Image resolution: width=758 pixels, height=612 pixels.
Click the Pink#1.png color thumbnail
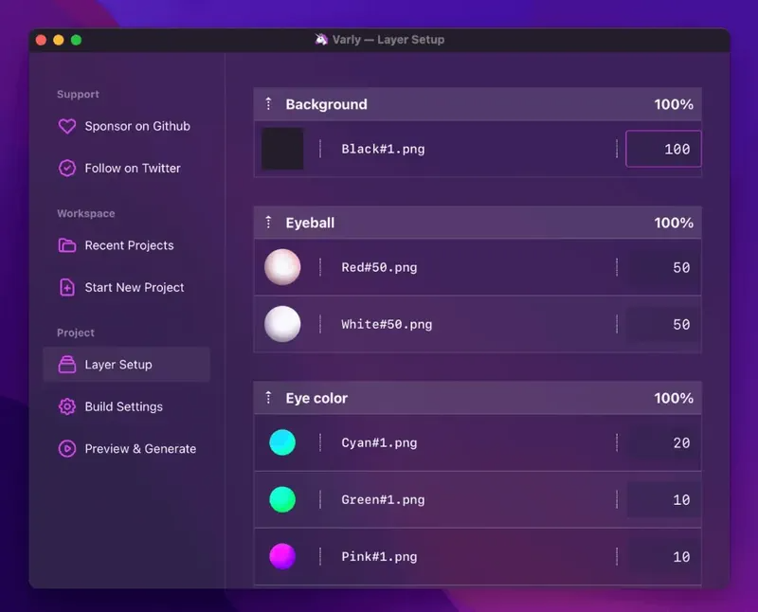(x=282, y=556)
